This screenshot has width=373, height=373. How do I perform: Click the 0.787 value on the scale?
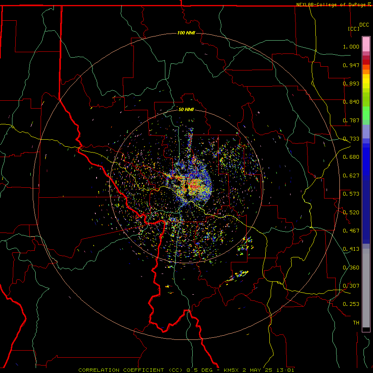coord(351,120)
